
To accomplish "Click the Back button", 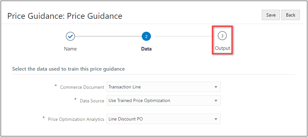I will (290, 15).
